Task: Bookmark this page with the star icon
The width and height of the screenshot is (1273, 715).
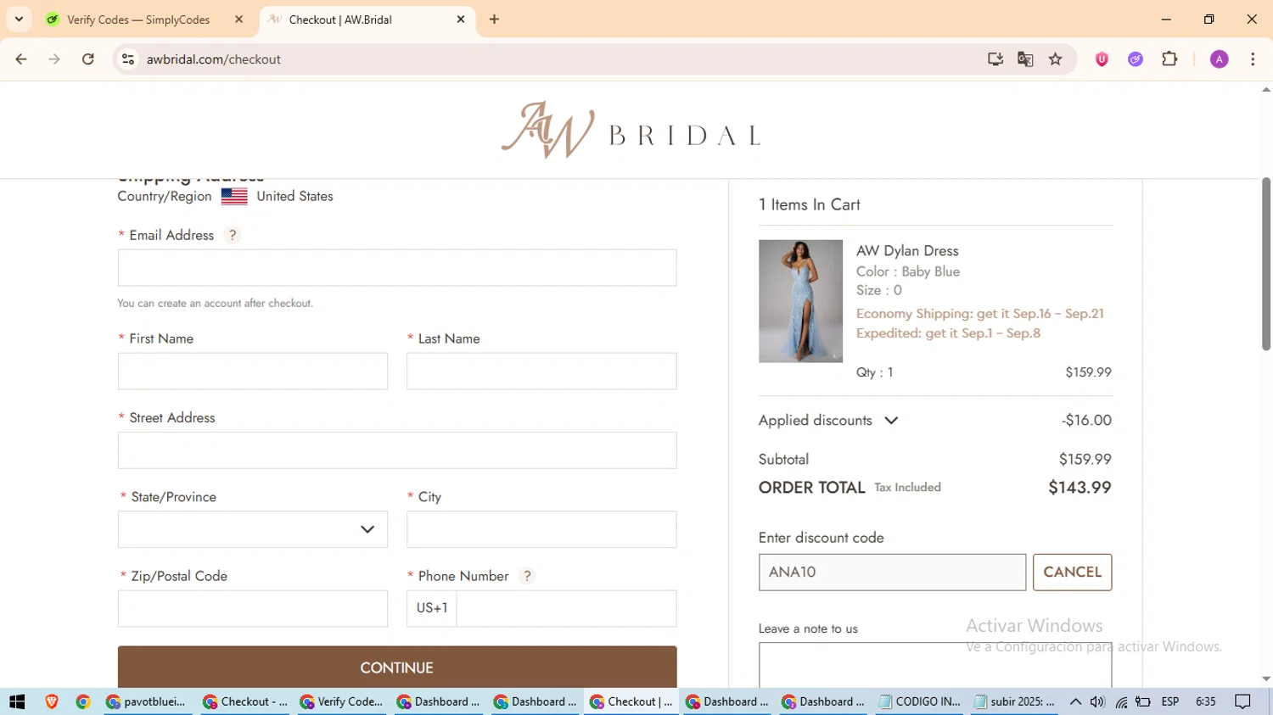Action: [x=1056, y=59]
